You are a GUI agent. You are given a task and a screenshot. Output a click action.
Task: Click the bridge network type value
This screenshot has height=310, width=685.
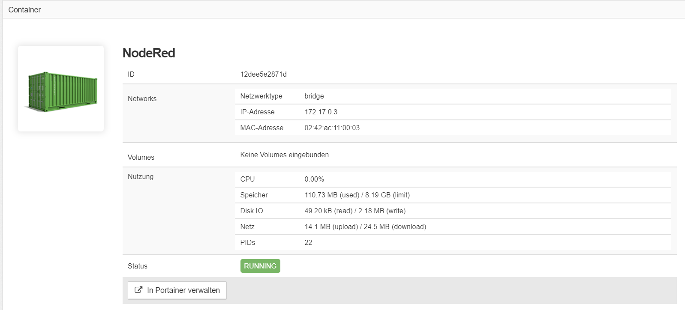(x=314, y=96)
